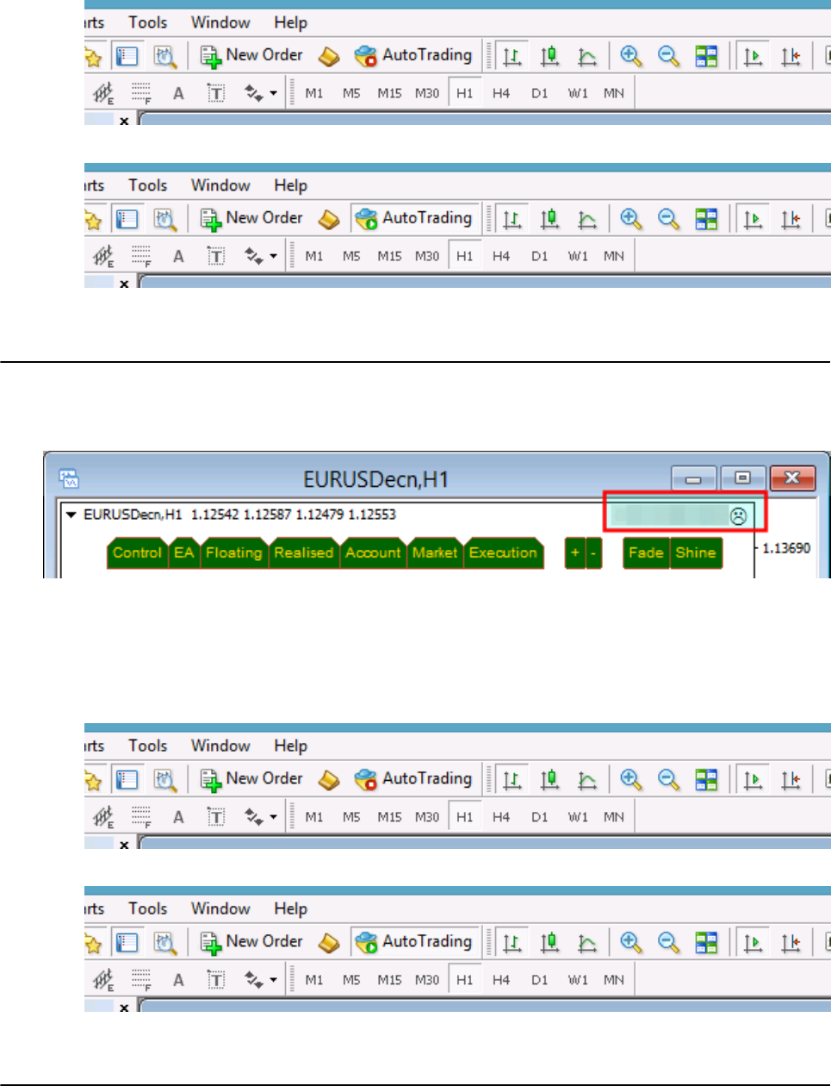
Task: Select text label T tool in second toolbar
Action: pos(216,257)
